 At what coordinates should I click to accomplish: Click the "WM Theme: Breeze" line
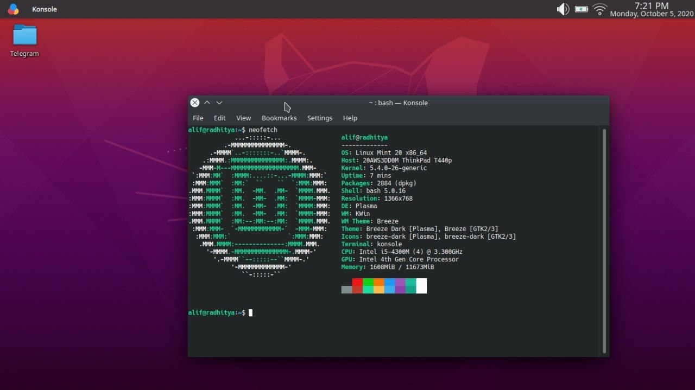[x=370, y=221]
